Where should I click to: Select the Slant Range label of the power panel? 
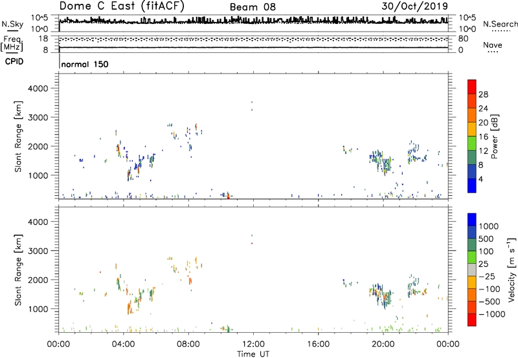point(18,136)
